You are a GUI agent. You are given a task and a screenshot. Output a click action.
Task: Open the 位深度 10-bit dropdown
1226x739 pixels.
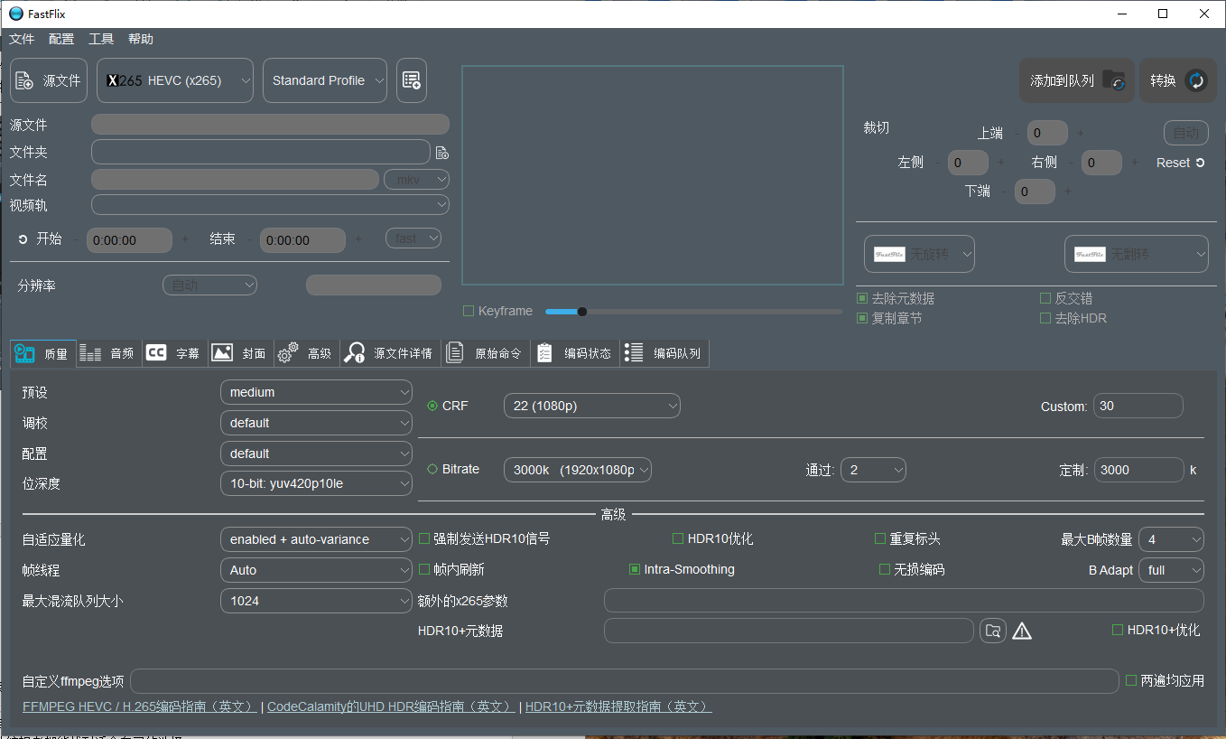coord(316,483)
